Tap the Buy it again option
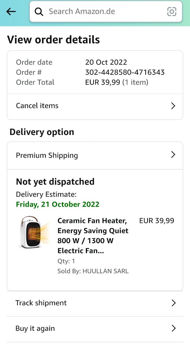190x344 pixels. point(35,328)
